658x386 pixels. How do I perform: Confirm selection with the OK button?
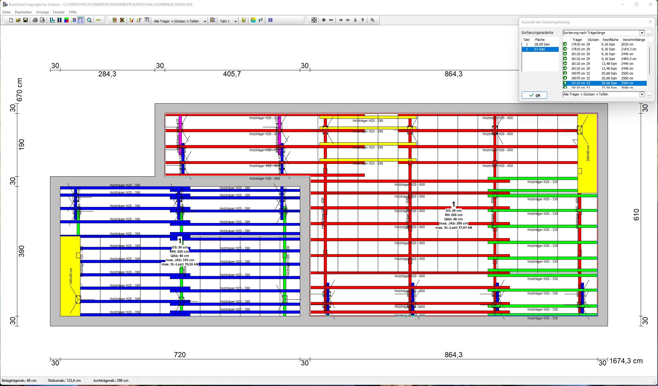pos(534,95)
